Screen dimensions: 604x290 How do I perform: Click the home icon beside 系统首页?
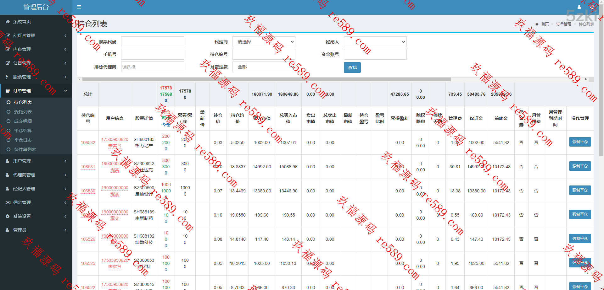(x=8, y=22)
